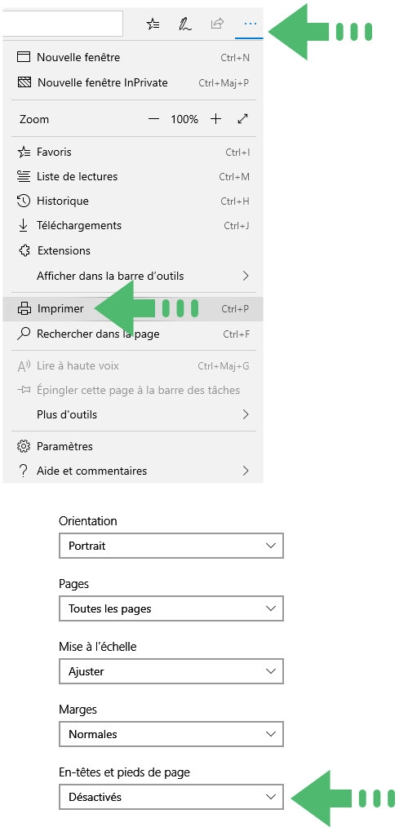Open the three-dot Settings and more menu
Image resolution: width=408 pixels, height=836 pixels.
pos(250,24)
